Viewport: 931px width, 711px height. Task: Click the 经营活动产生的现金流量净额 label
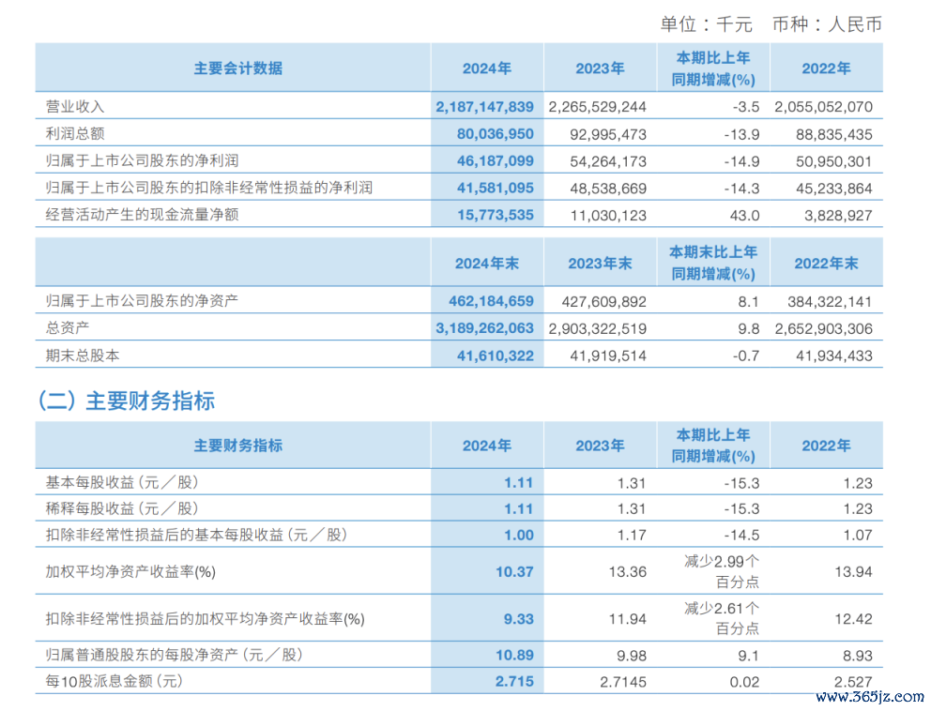coord(142,215)
